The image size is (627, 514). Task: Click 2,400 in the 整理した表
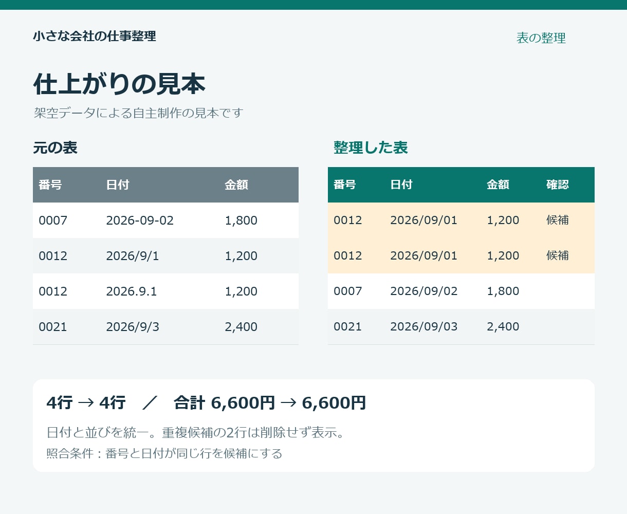click(x=503, y=327)
